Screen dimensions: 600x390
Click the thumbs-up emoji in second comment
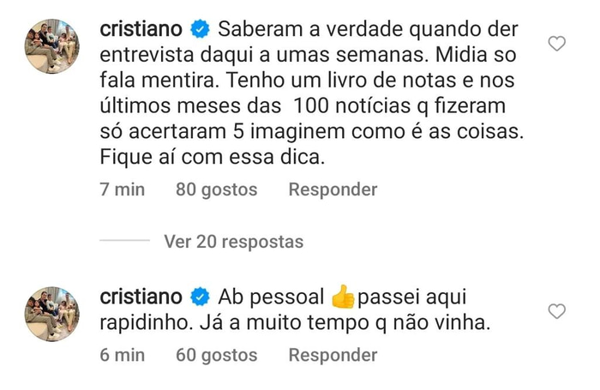[x=342, y=297]
